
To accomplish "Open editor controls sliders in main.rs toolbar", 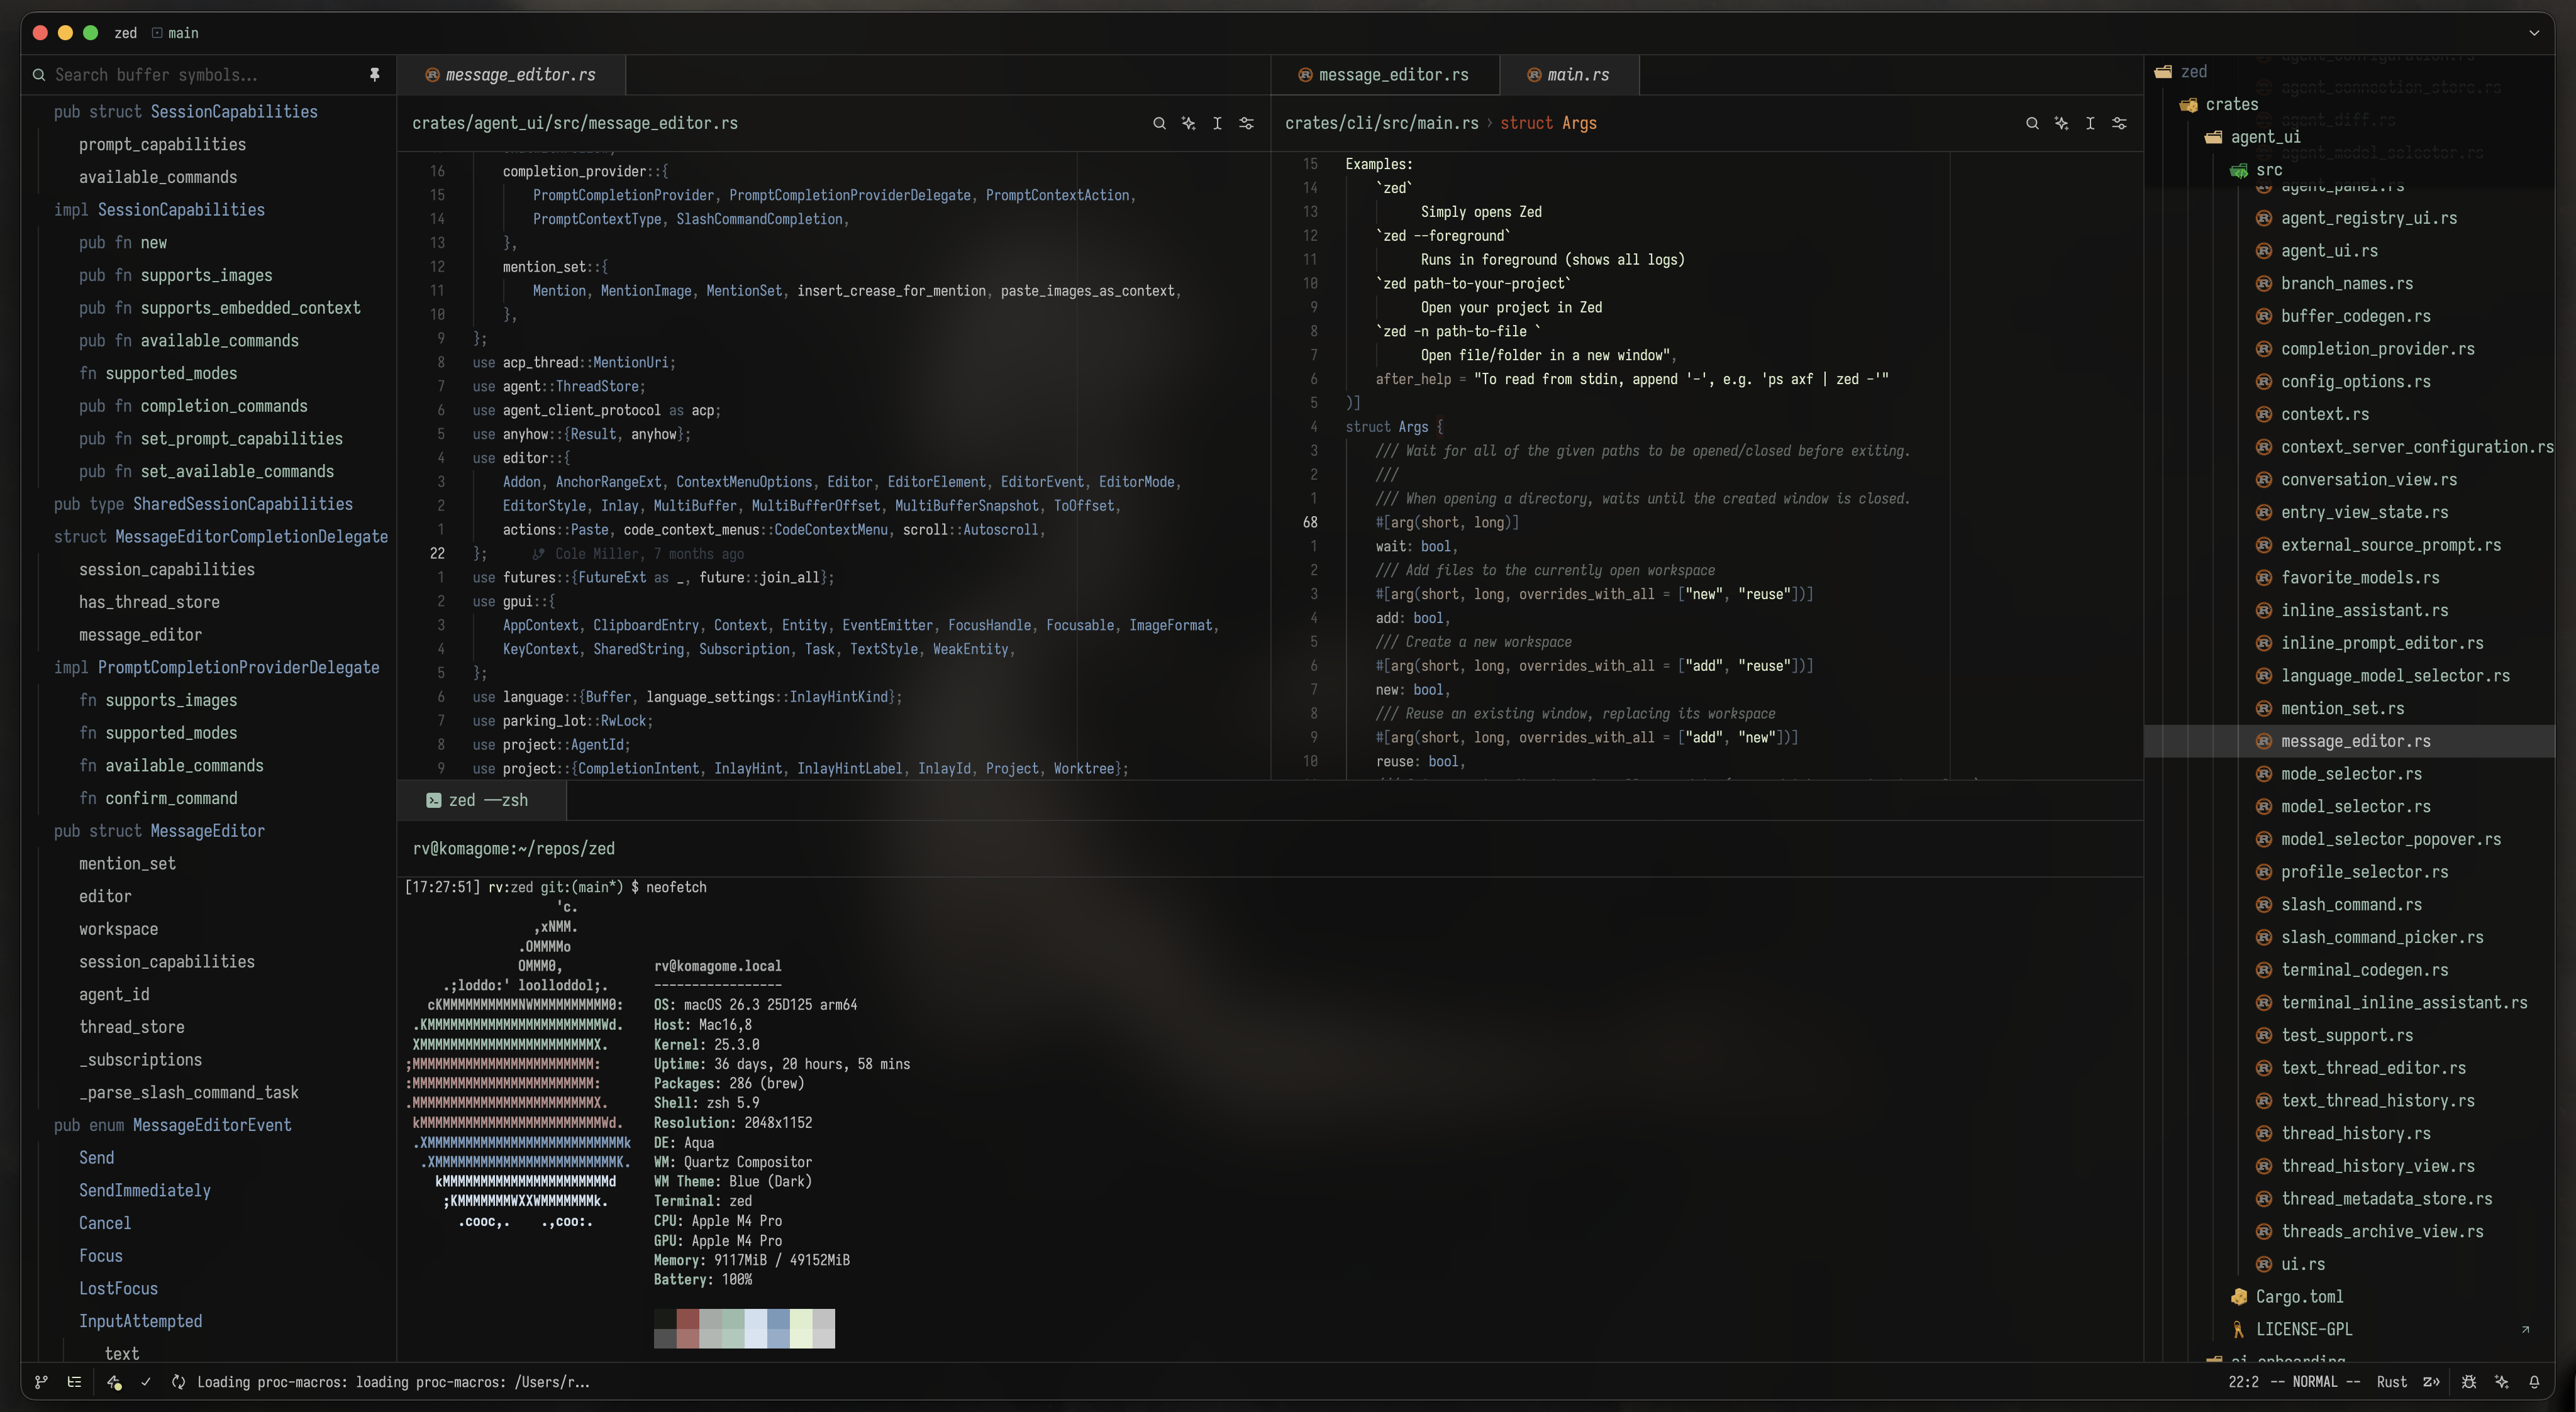I will tap(2119, 123).
